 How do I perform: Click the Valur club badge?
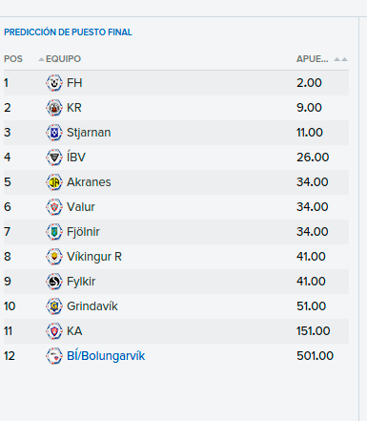(54, 207)
